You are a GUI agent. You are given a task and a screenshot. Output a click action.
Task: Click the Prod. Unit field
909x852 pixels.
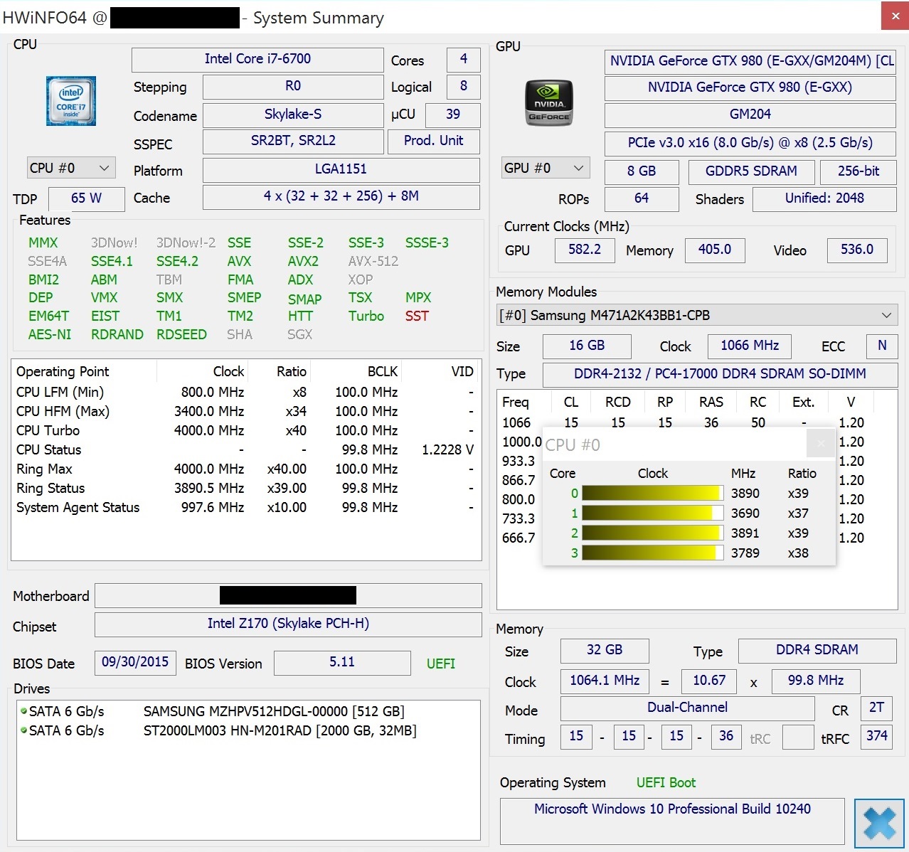(x=433, y=142)
